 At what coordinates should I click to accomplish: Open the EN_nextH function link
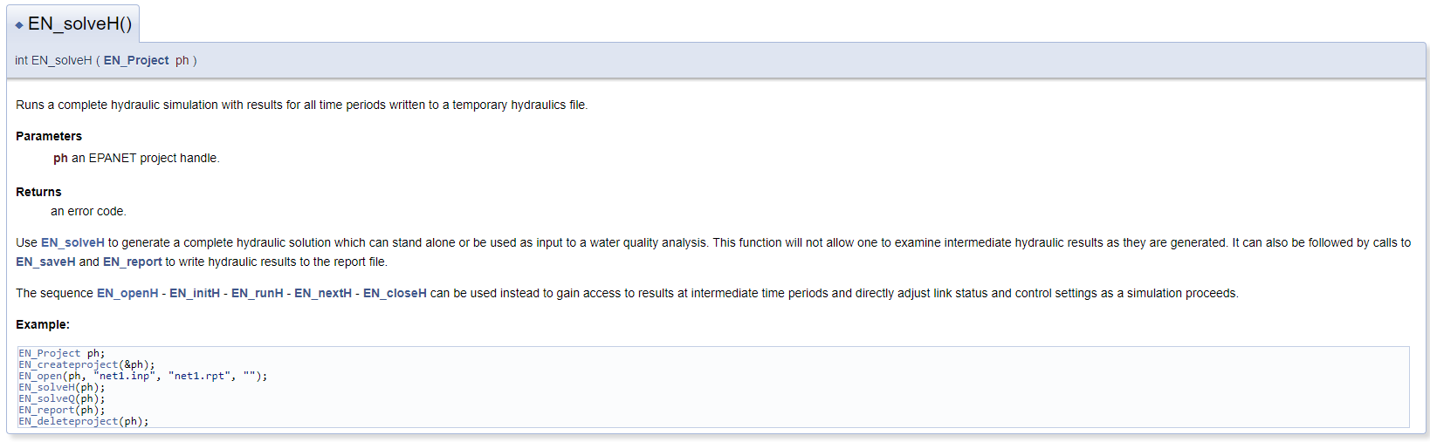tap(323, 293)
